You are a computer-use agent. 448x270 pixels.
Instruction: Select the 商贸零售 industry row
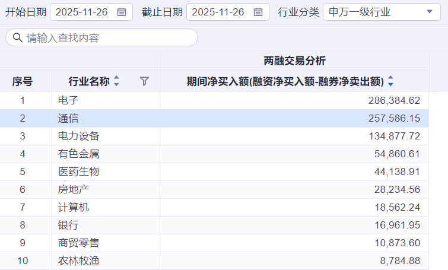click(214, 243)
